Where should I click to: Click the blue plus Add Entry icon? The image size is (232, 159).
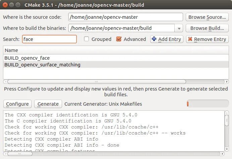pos(154,39)
